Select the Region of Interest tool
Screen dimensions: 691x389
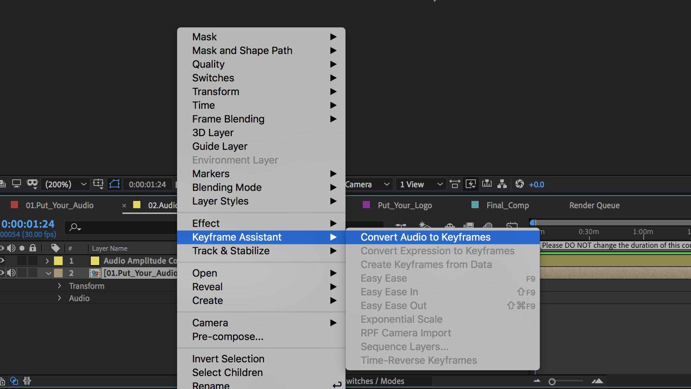click(x=114, y=184)
